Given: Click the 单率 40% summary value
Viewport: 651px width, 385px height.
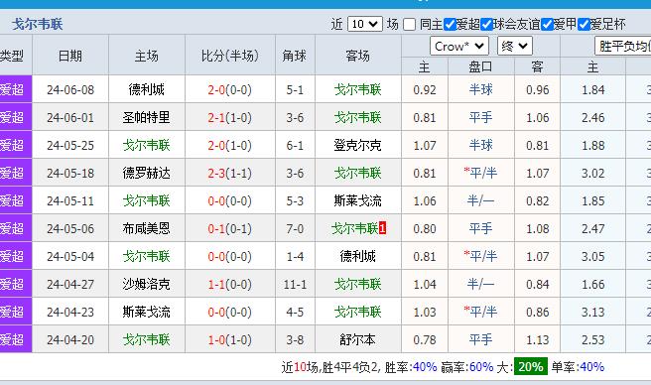Looking at the screenshot, I should (591, 367).
